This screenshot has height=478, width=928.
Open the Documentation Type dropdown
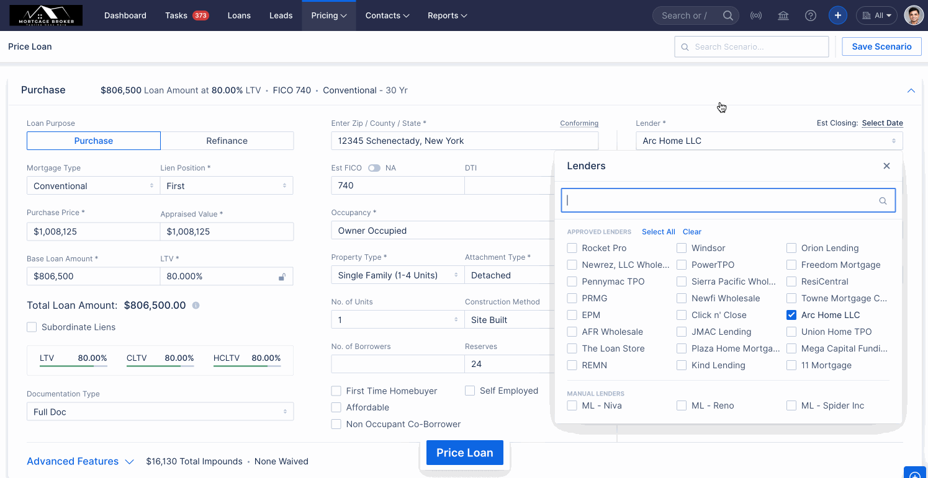click(160, 412)
